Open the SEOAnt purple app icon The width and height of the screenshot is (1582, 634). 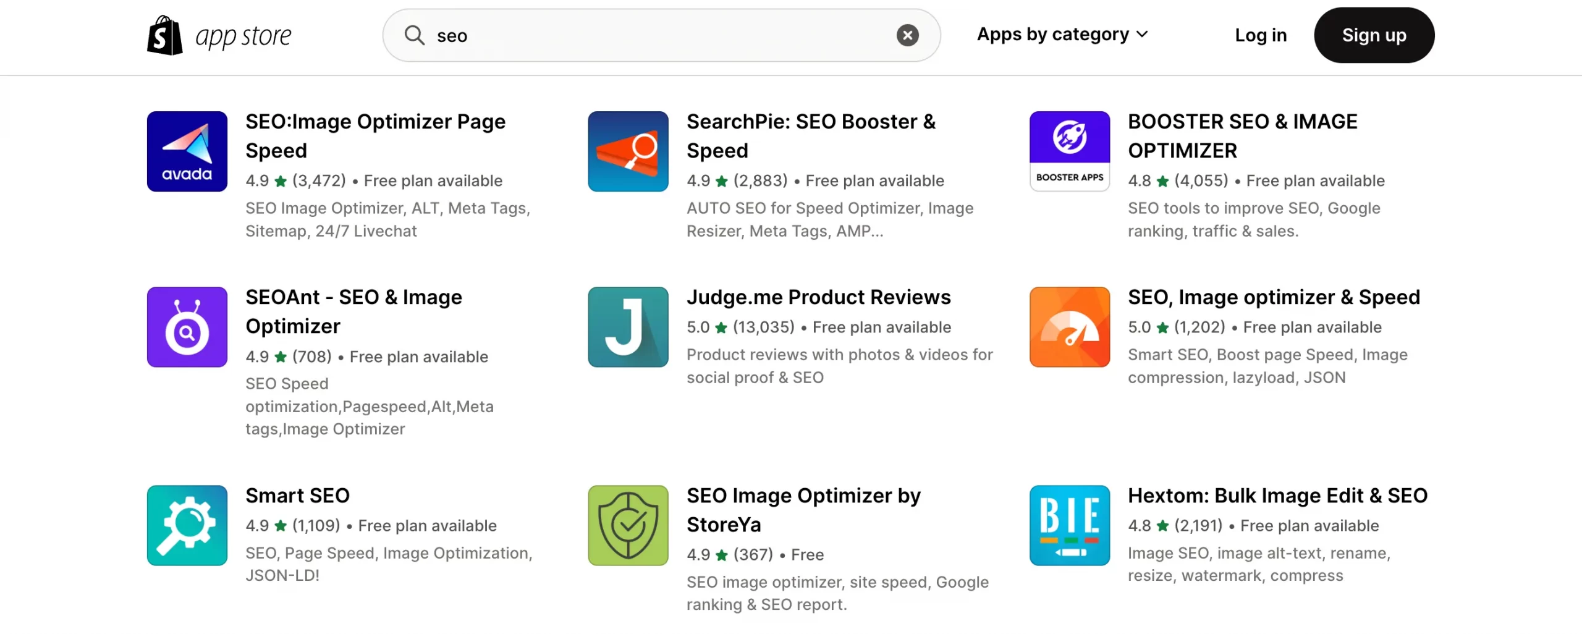187,327
